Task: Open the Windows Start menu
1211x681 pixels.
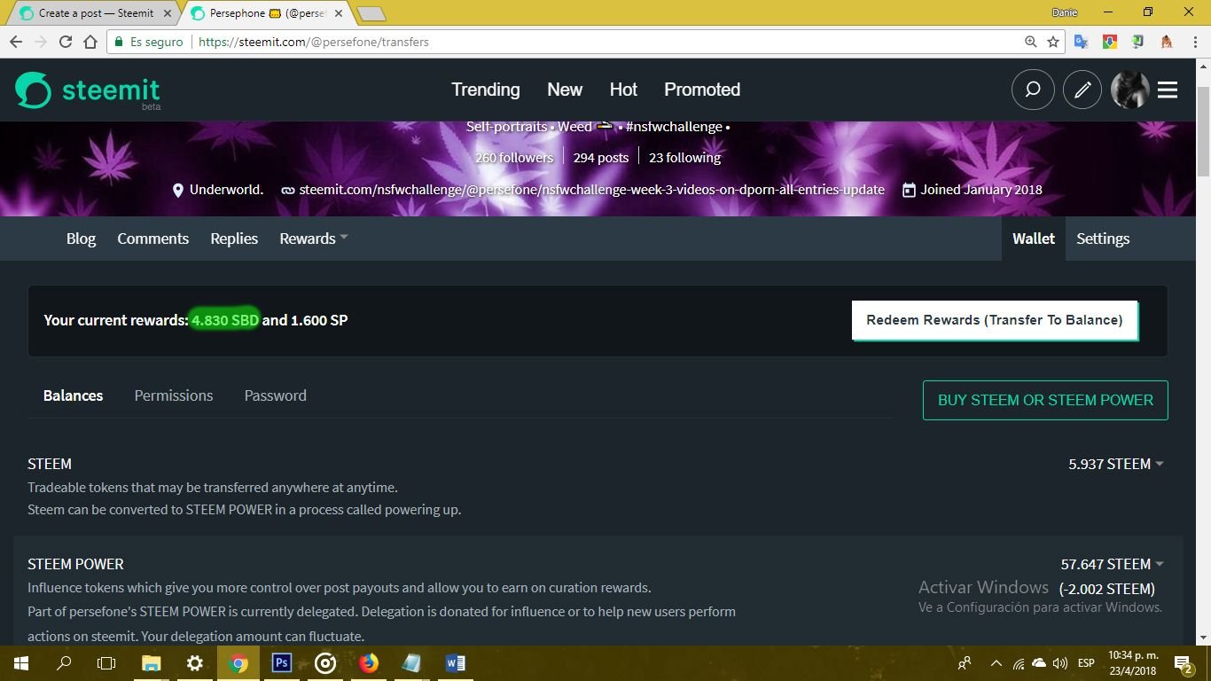Action: (20, 663)
